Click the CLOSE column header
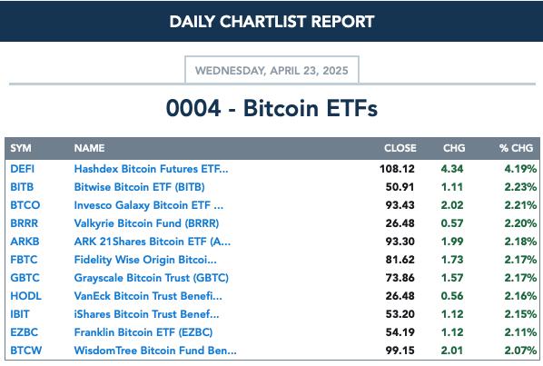 tap(400, 148)
